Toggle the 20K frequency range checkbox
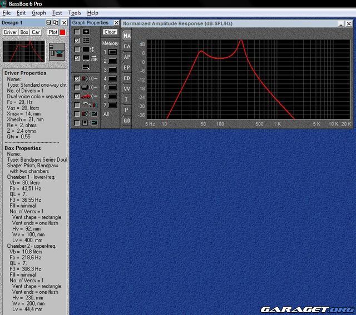This screenshot has height=315, width=356. (77, 58)
